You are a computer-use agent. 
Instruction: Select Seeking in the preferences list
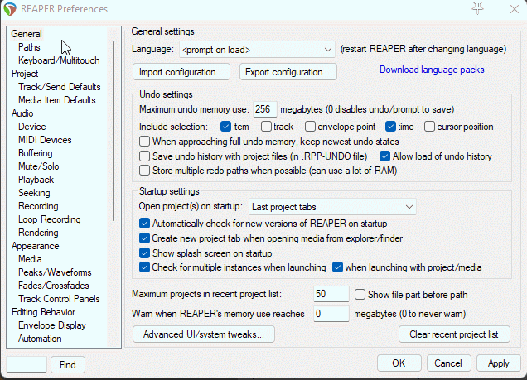pyautogui.click(x=34, y=193)
